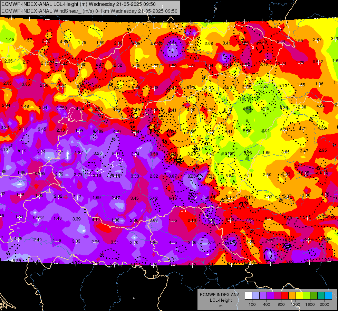The image size is (338, 311).
Task: Click the wind shear value '6.00'
Action: click(269, 219)
